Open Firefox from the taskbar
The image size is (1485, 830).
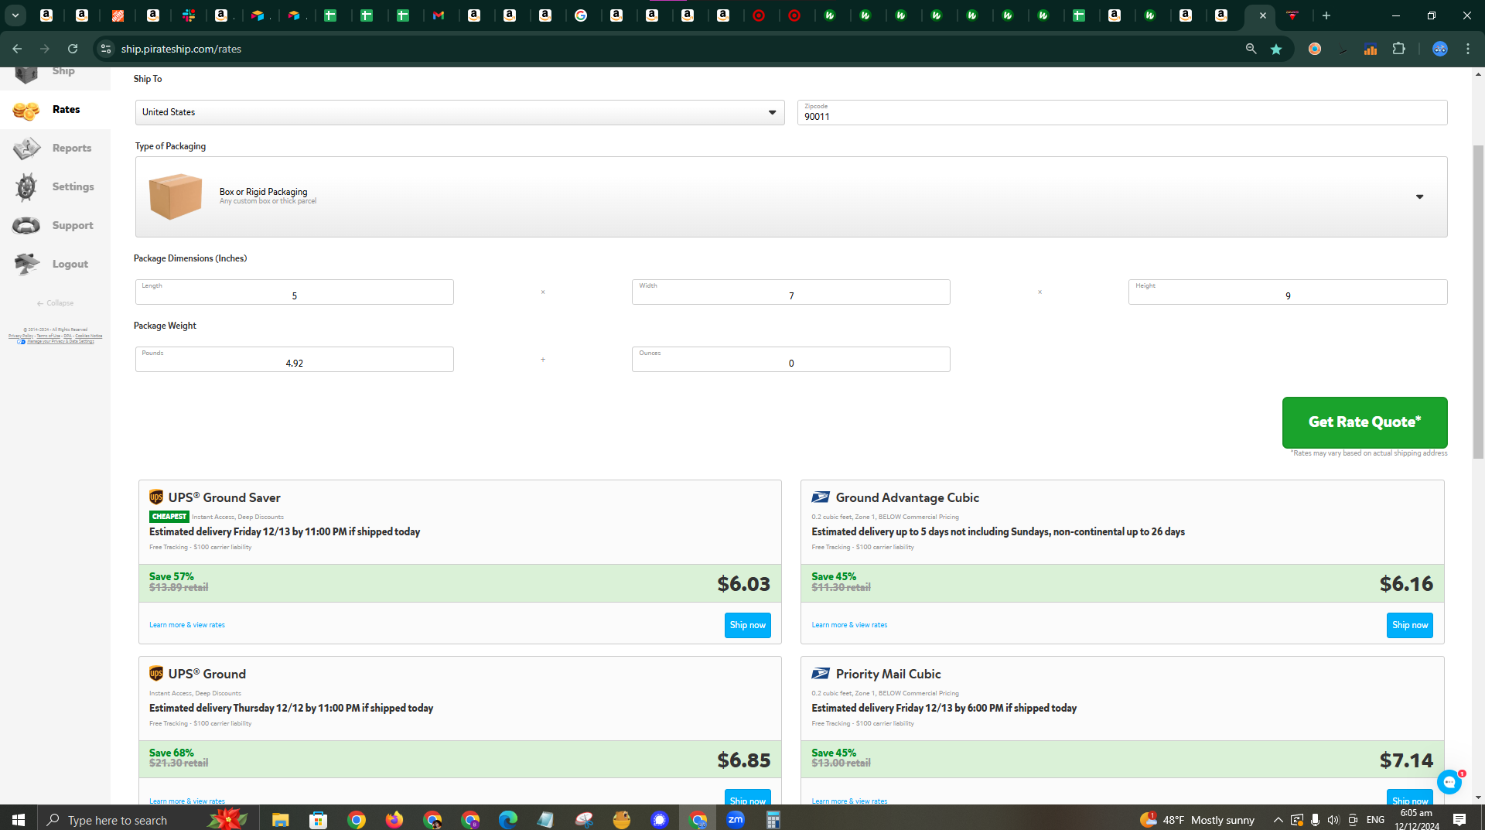[x=394, y=819]
